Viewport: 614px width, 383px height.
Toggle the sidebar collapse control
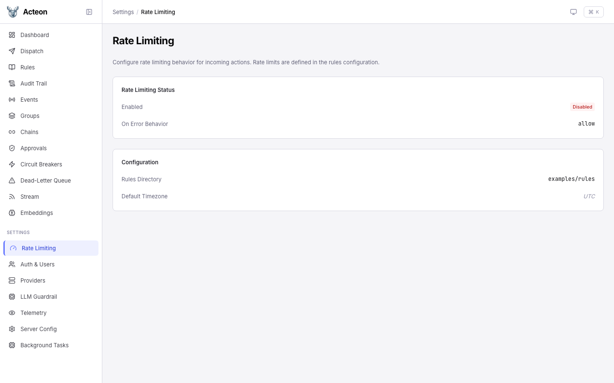[x=89, y=12]
